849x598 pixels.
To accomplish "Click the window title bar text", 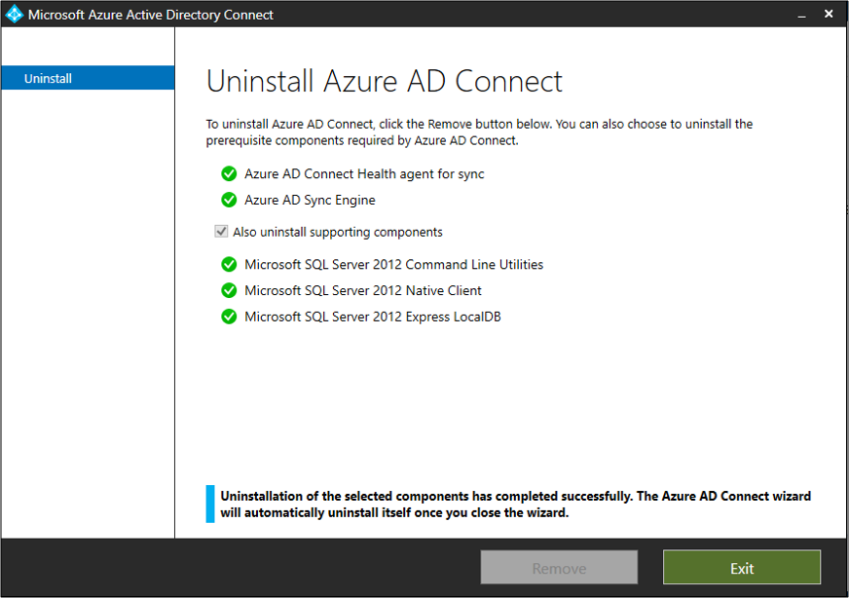I will click(151, 15).
